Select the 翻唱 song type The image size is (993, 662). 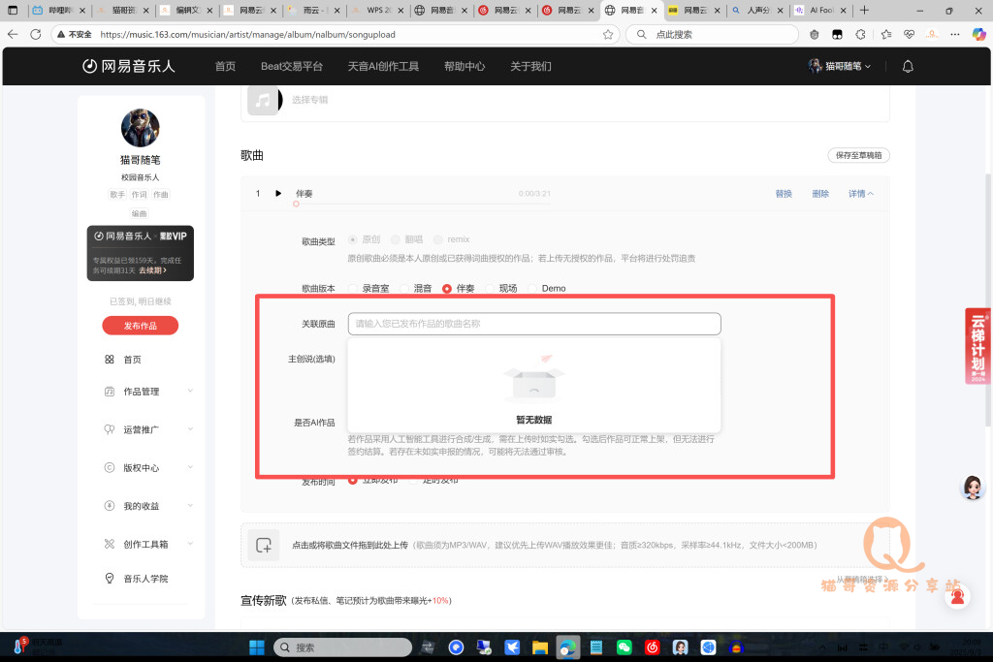coord(396,239)
